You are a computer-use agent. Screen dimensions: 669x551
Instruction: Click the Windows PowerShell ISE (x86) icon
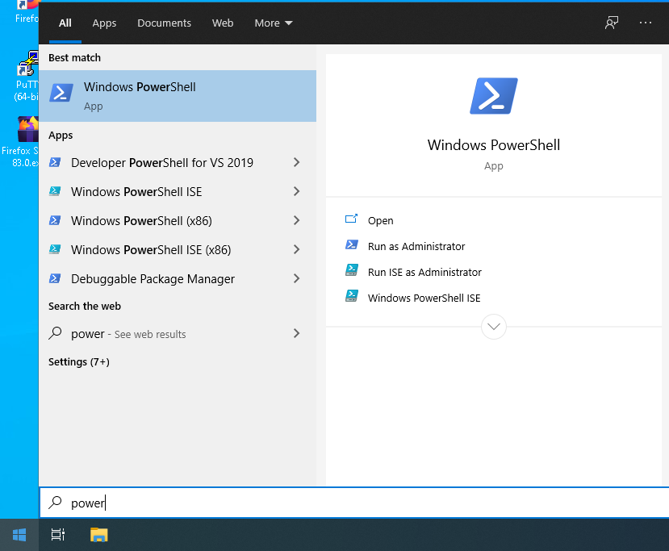tap(55, 249)
